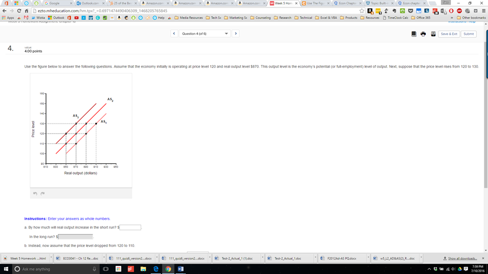This screenshot has width=488, height=274.
Task: Click the Save & Exit button
Action: (449, 34)
